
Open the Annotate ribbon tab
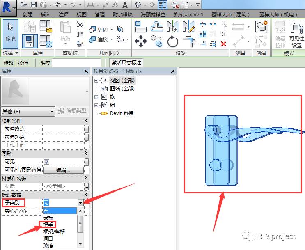click(64, 15)
